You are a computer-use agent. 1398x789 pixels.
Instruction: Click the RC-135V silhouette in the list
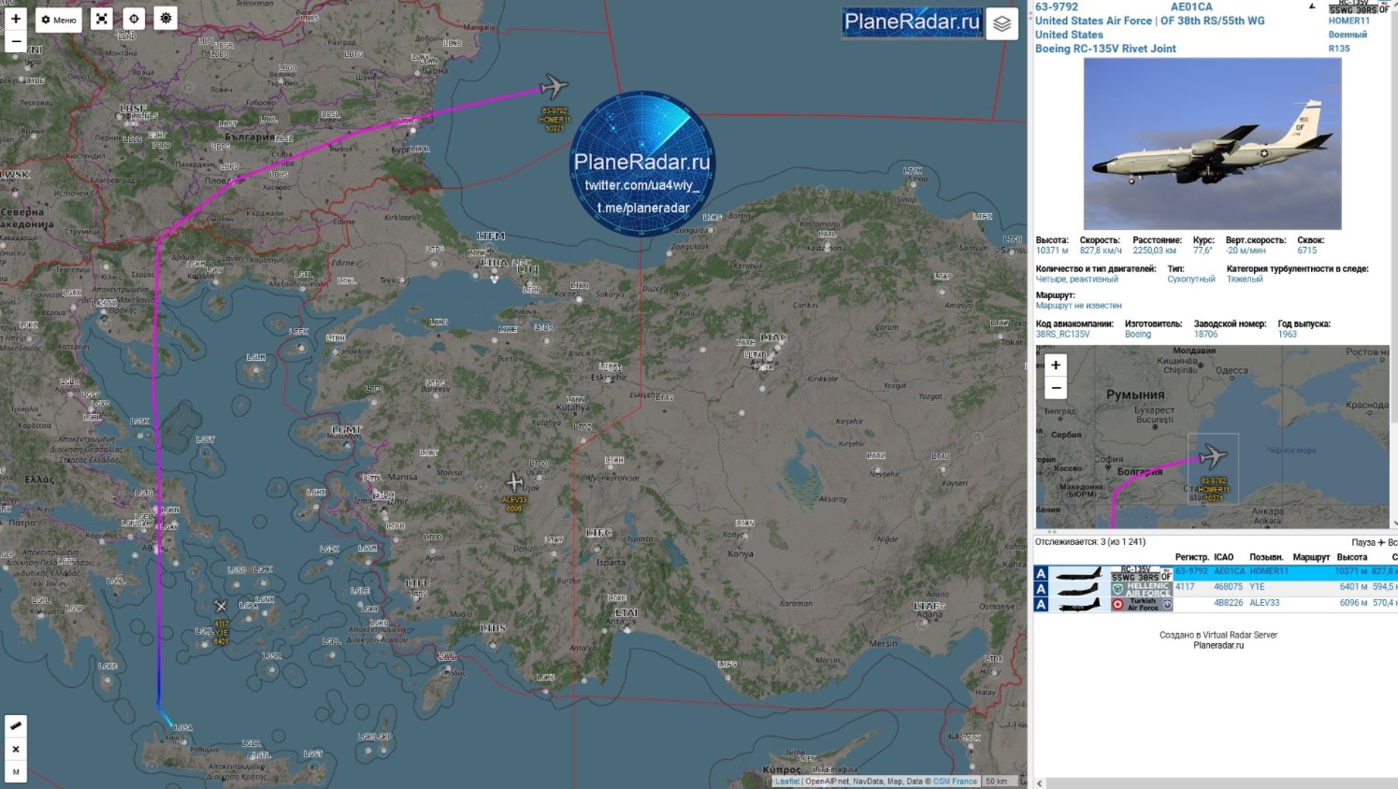pyautogui.click(x=1079, y=573)
